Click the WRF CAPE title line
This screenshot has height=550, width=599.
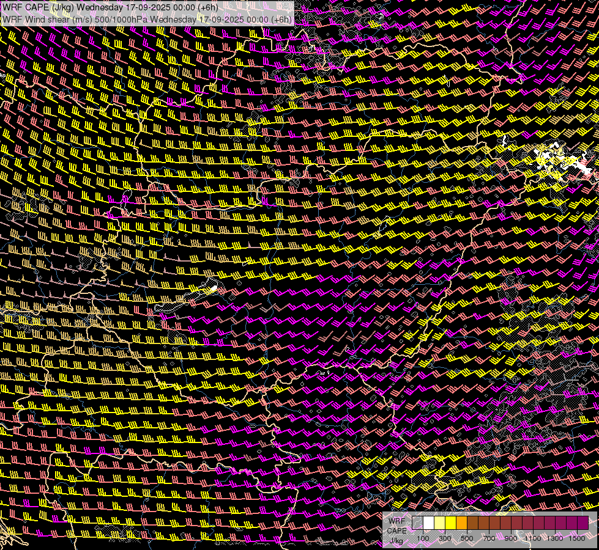pyautogui.click(x=110, y=7)
